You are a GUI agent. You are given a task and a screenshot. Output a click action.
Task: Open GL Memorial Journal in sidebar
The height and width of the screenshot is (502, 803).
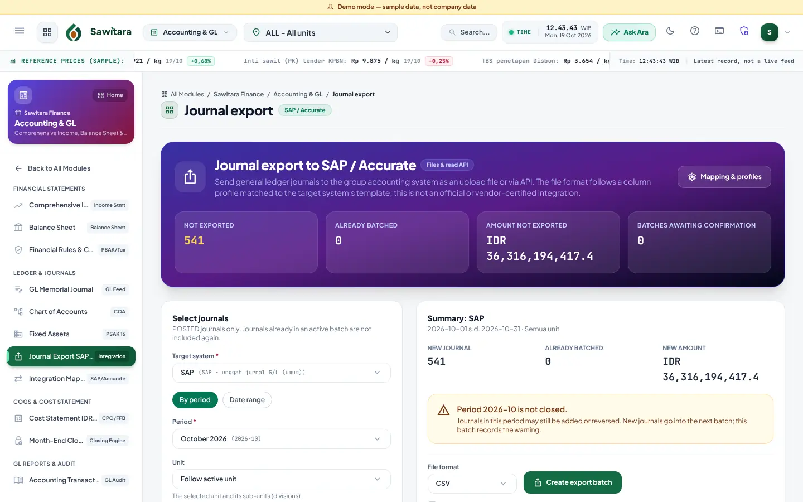71,289
